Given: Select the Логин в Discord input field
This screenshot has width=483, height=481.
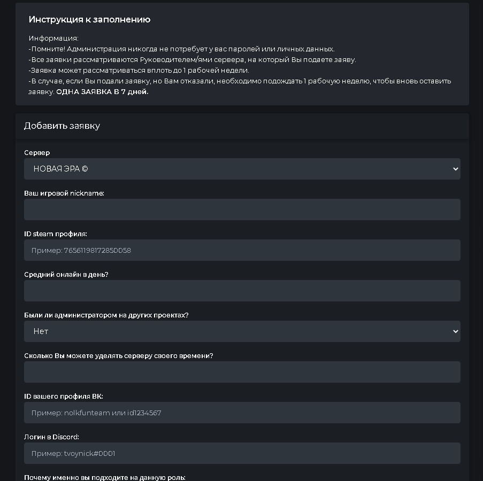Looking at the screenshot, I should 242,453.
